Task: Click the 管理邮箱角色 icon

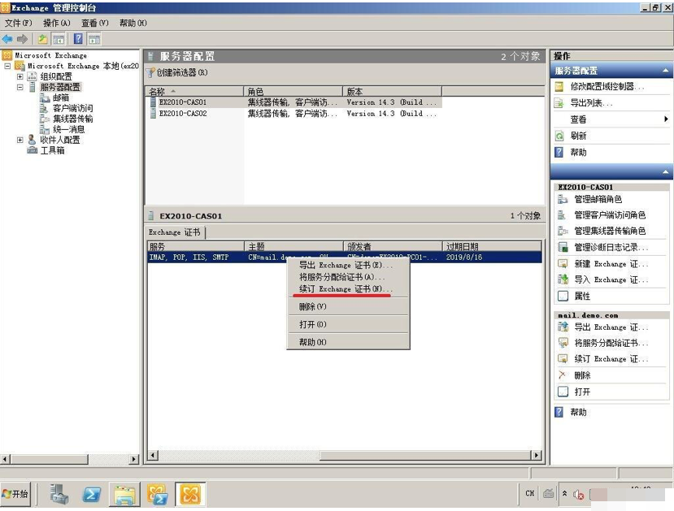Action: pos(563,199)
